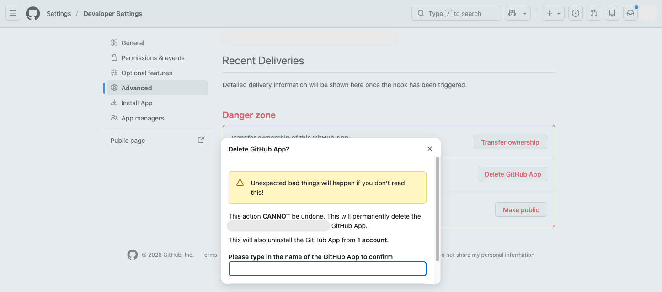Close the Delete GitHub App dialog
The image size is (662, 292).
coord(430,149)
